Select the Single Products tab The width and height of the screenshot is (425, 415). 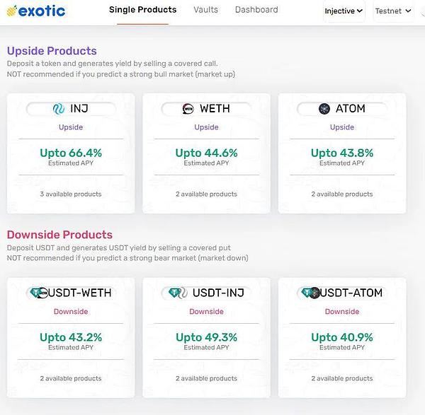tap(142, 10)
